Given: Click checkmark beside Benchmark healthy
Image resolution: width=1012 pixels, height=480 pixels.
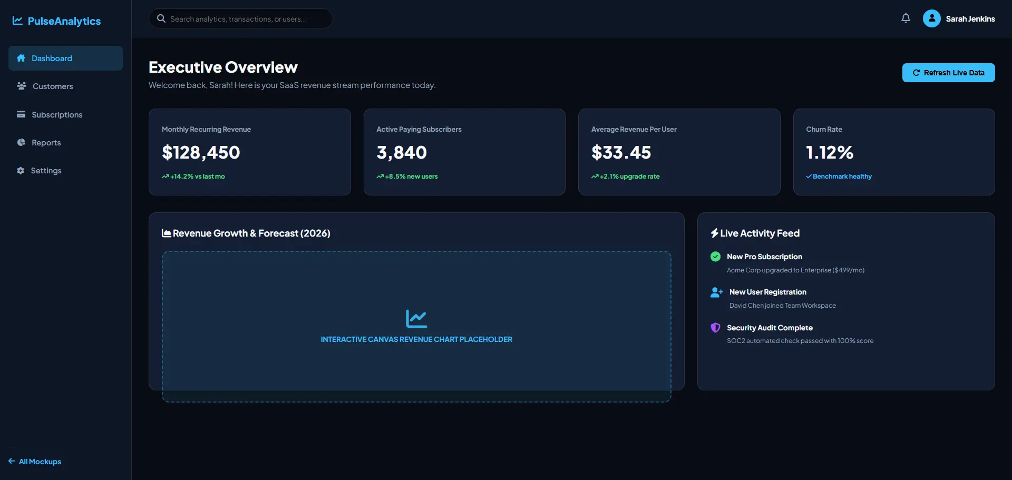Looking at the screenshot, I should coord(809,177).
